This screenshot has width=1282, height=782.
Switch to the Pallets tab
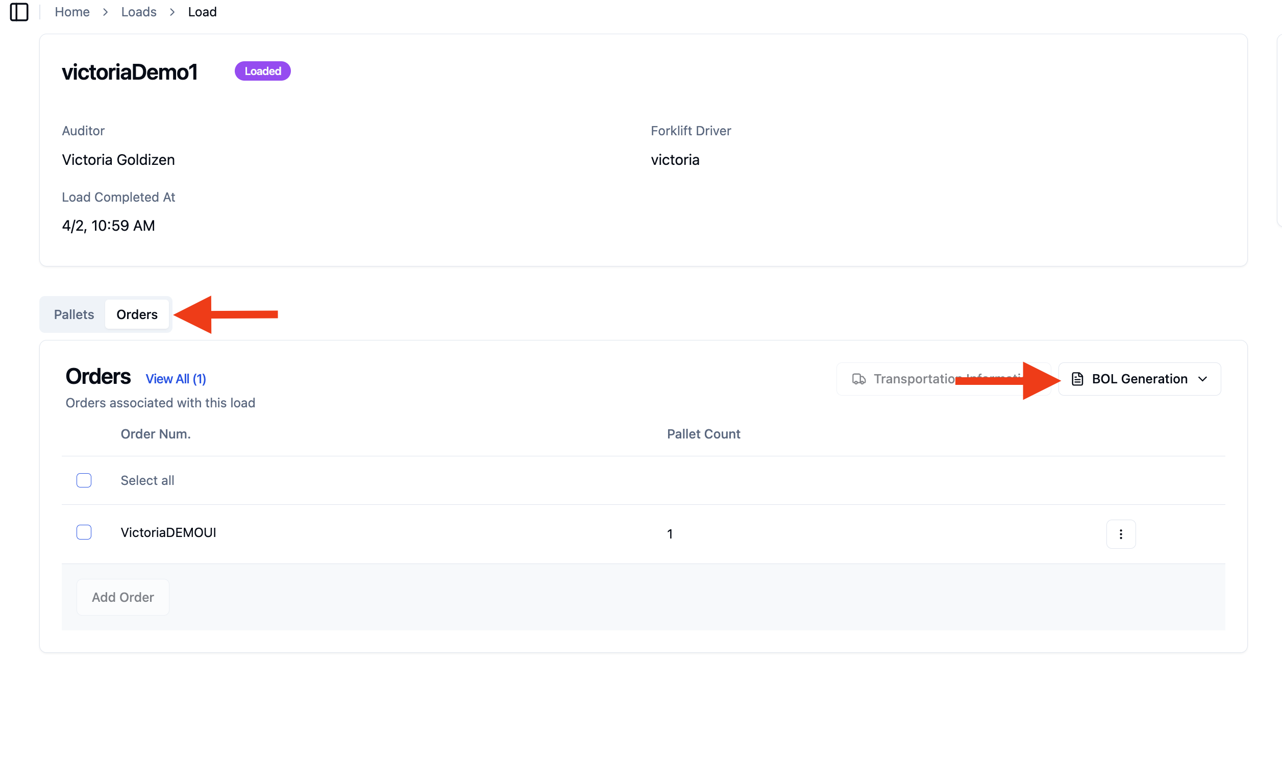coord(74,314)
